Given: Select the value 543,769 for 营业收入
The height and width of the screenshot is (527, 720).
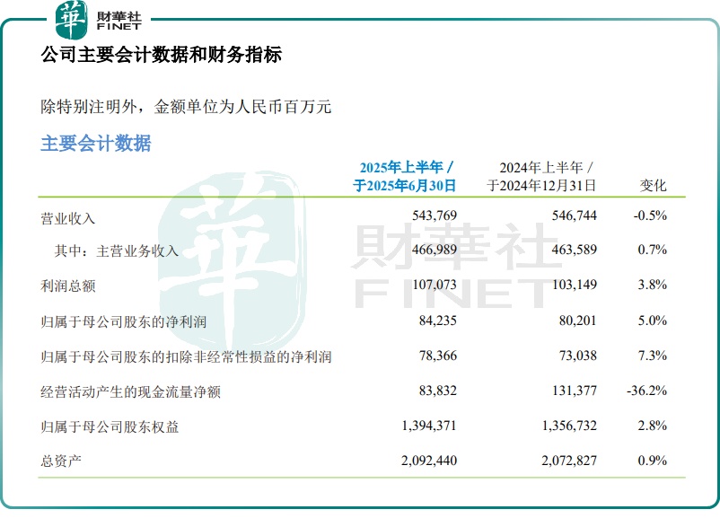Looking at the screenshot, I should [x=432, y=216].
